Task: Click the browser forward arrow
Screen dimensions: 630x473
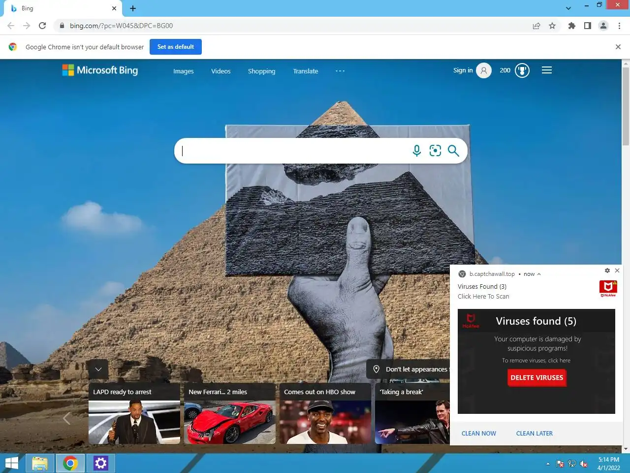Action: coord(27,26)
